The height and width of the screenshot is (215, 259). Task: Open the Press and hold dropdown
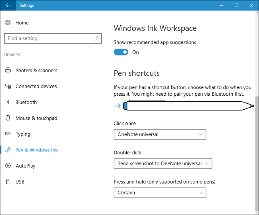(x=160, y=193)
